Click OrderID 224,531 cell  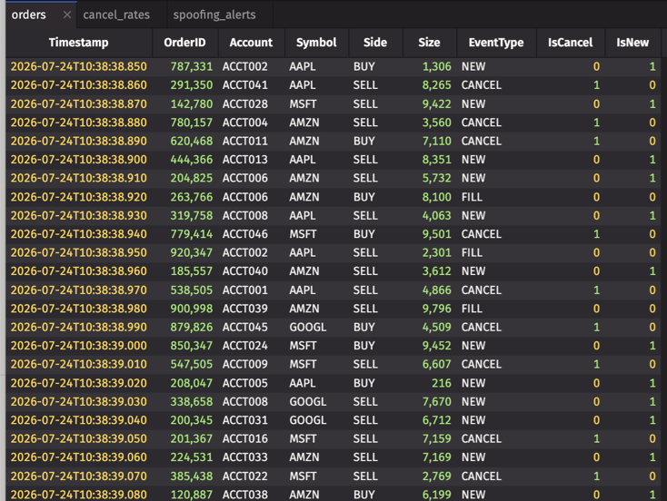(184, 457)
